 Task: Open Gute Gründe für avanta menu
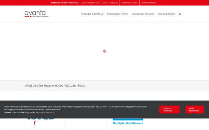pos(143,14)
